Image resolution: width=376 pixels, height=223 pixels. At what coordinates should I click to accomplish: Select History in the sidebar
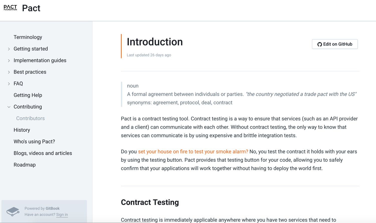tap(22, 130)
